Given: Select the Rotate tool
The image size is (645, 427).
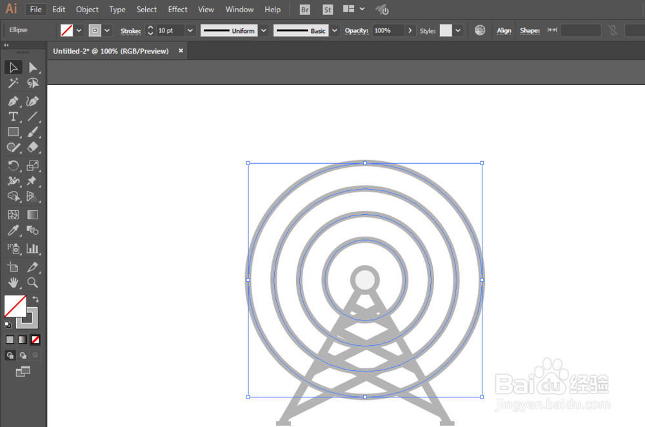Looking at the screenshot, I should pyautogui.click(x=13, y=165).
